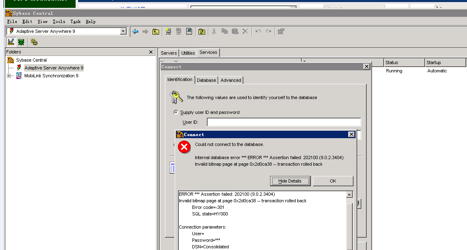The width and height of the screenshot is (467, 250).
Task: Select the design mode ruler icon
Action: 11,42
